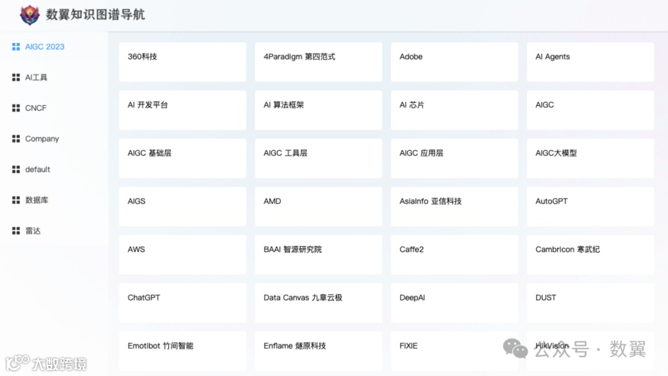668x376 pixels.
Task: Click the grid icon beside 数据库
Action: point(15,200)
